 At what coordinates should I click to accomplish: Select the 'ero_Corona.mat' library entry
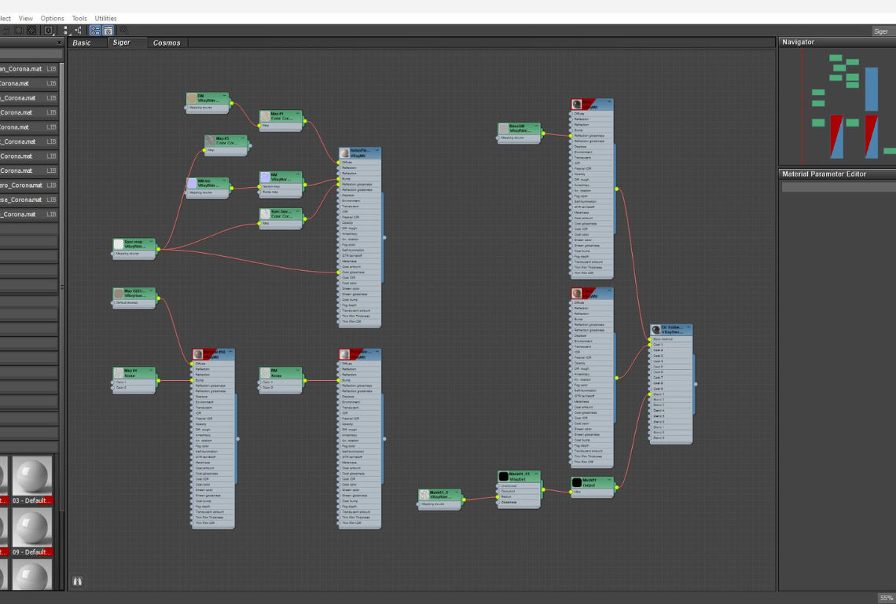tap(29, 185)
